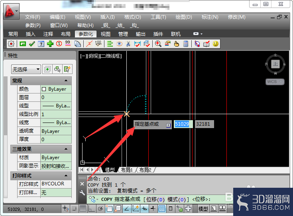The image size is (293, 216).
Task: Click the green plus toolbar icon
Action: [x=50, y=44]
